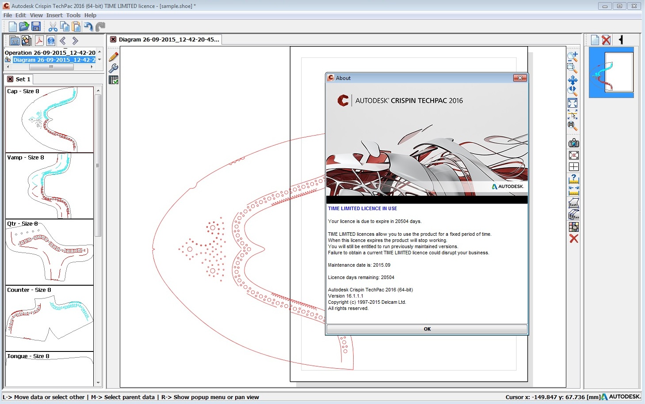Save the document with the floppy icon
Viewport: 645px width, 404px height.
tap(36, 26)
